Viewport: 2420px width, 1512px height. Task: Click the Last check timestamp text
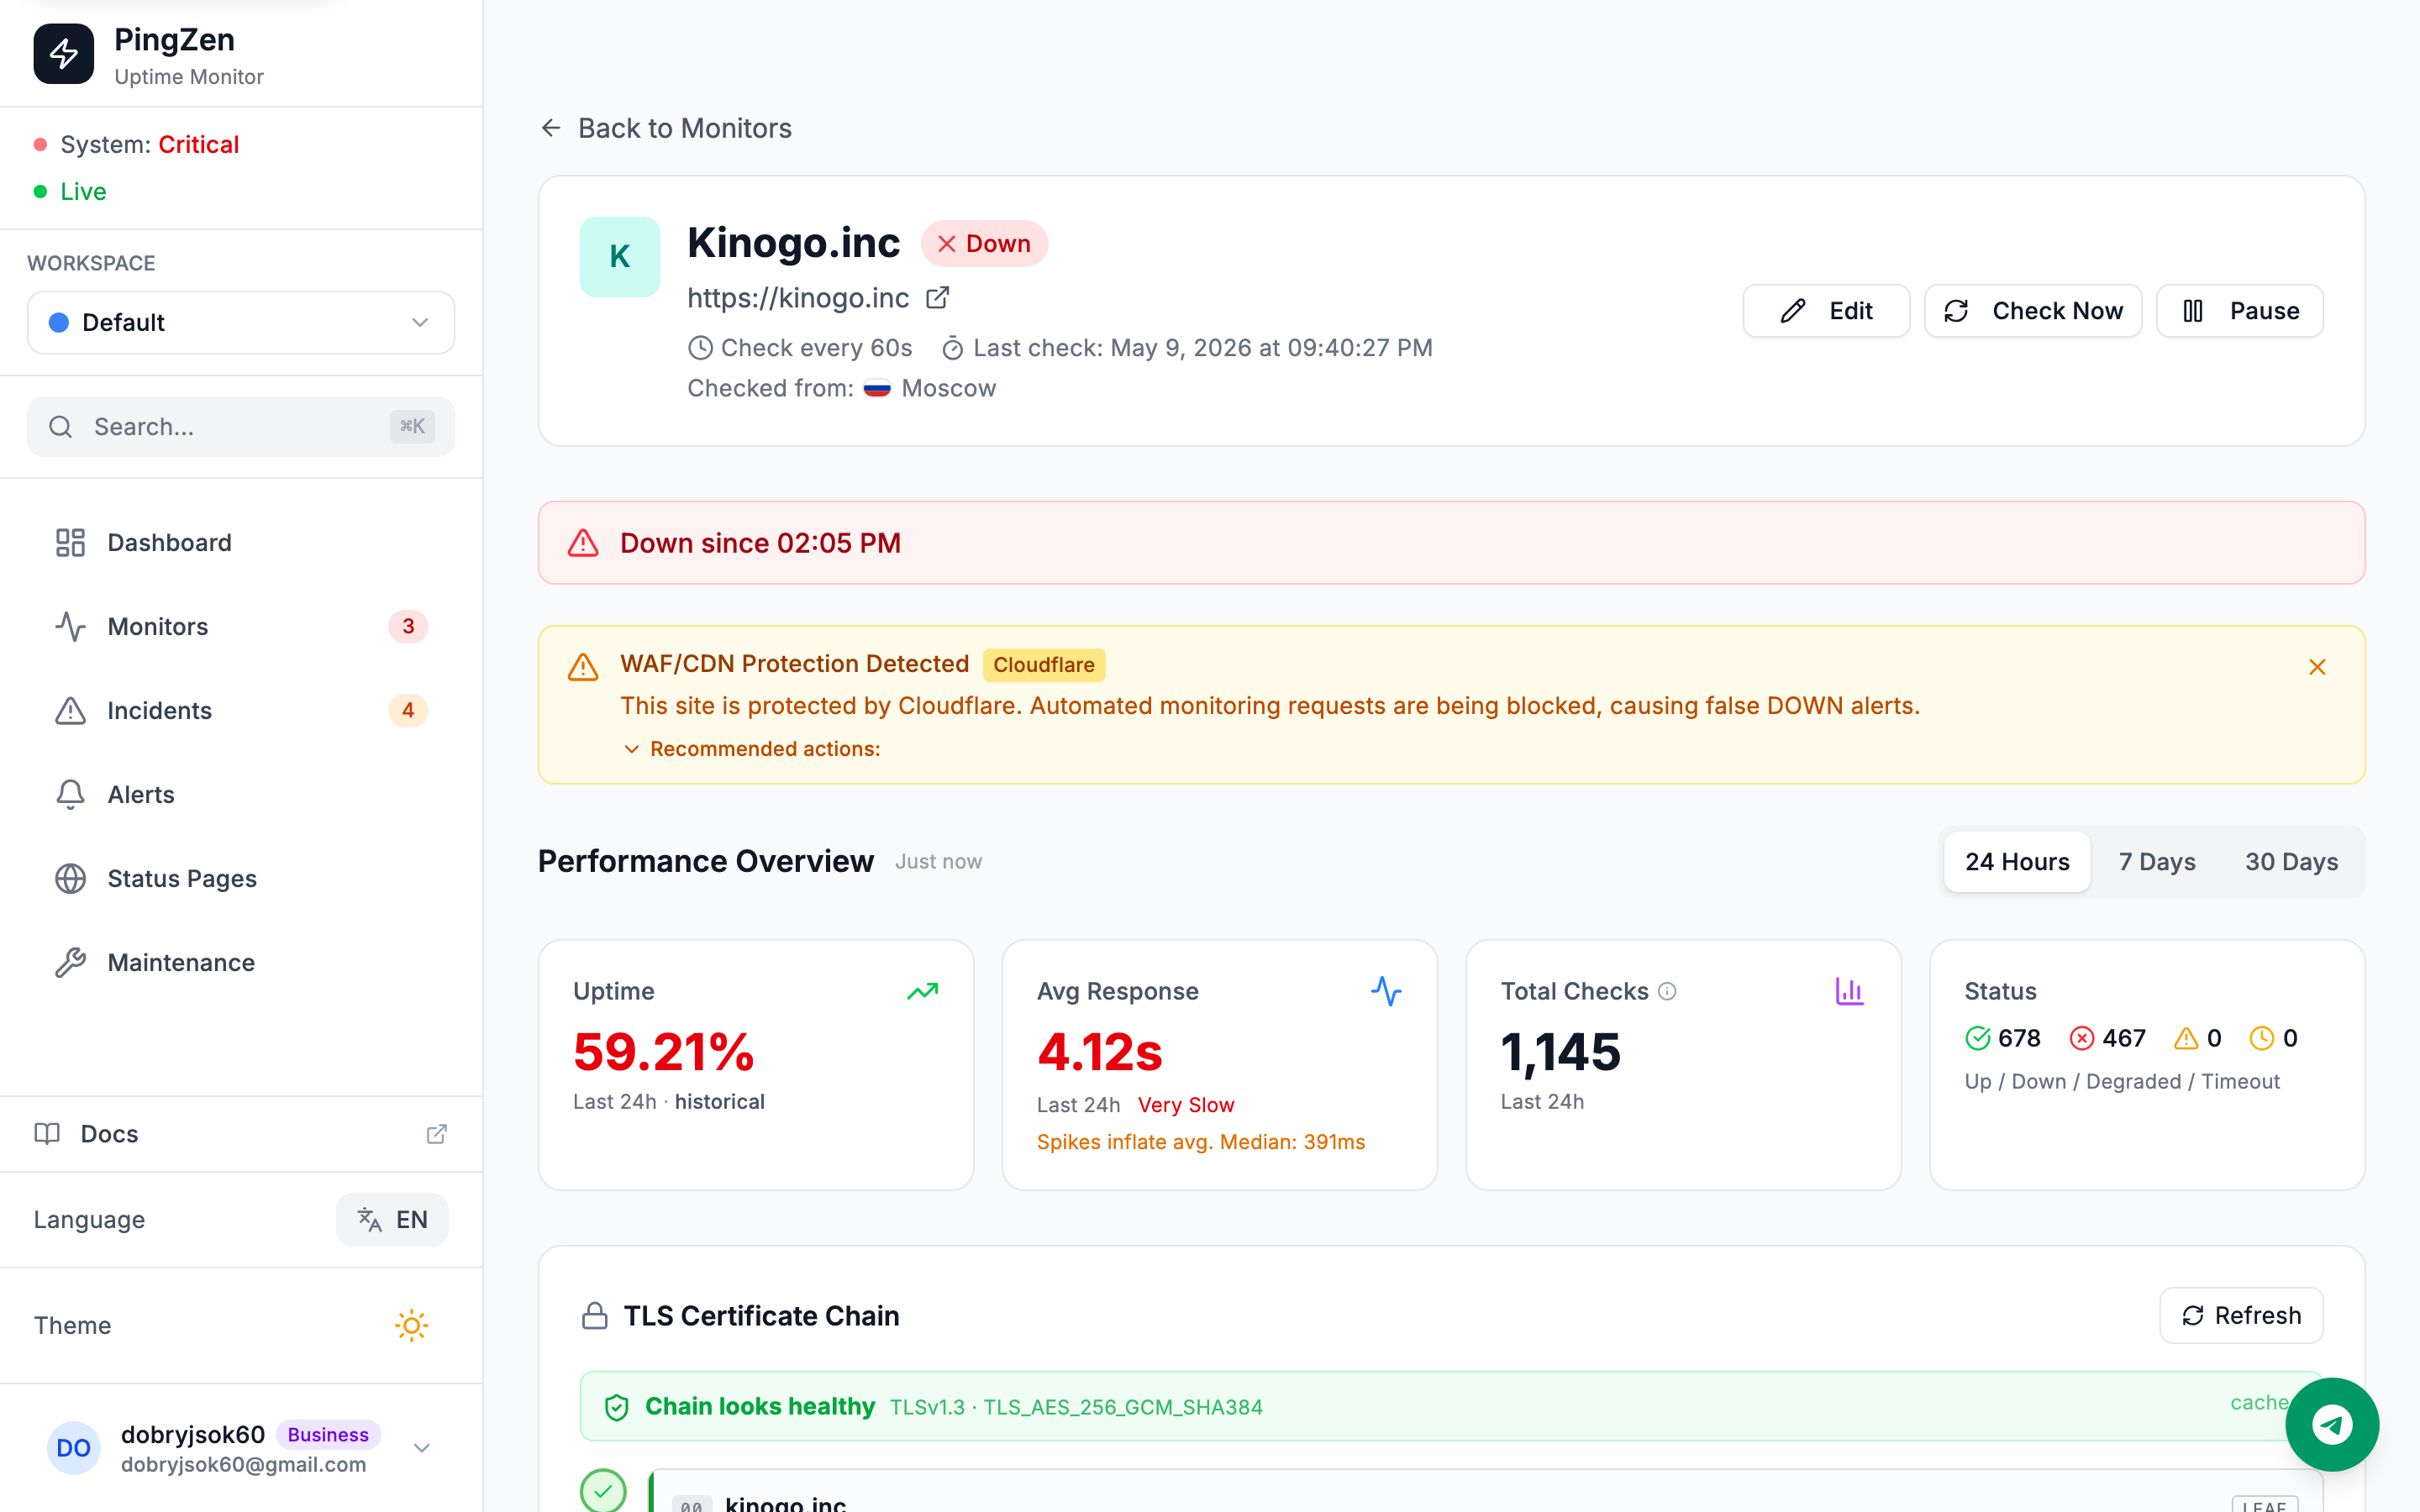(x=1203, y=348)
